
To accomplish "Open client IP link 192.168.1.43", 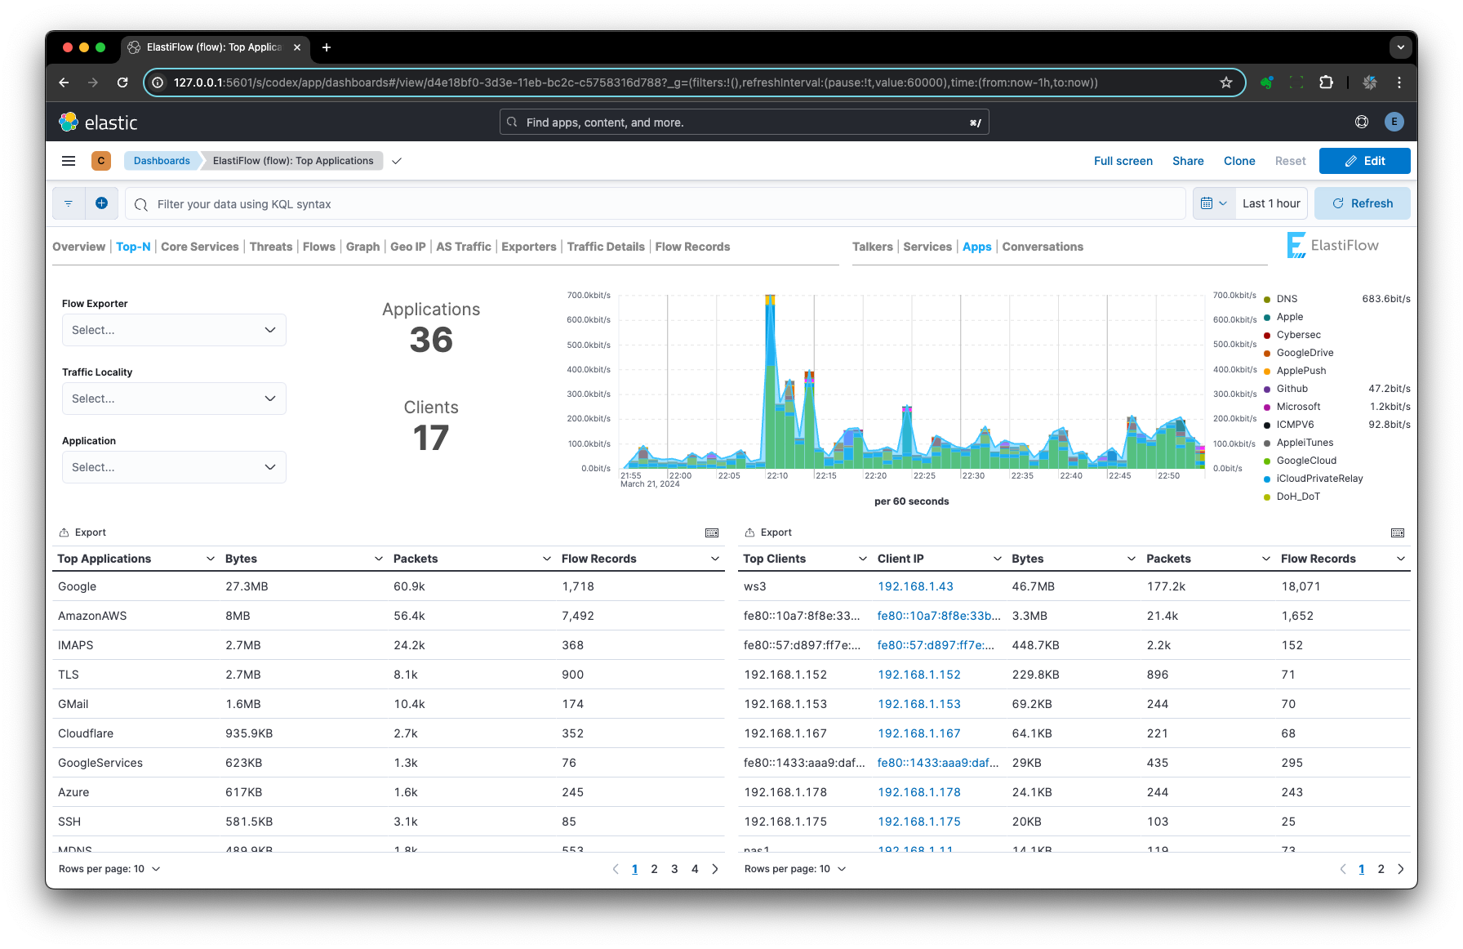I will [x=915, y=586].
